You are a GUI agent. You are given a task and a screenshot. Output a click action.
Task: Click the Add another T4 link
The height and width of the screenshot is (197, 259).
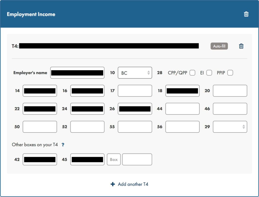pyautogui.click(x=133, y=184)
